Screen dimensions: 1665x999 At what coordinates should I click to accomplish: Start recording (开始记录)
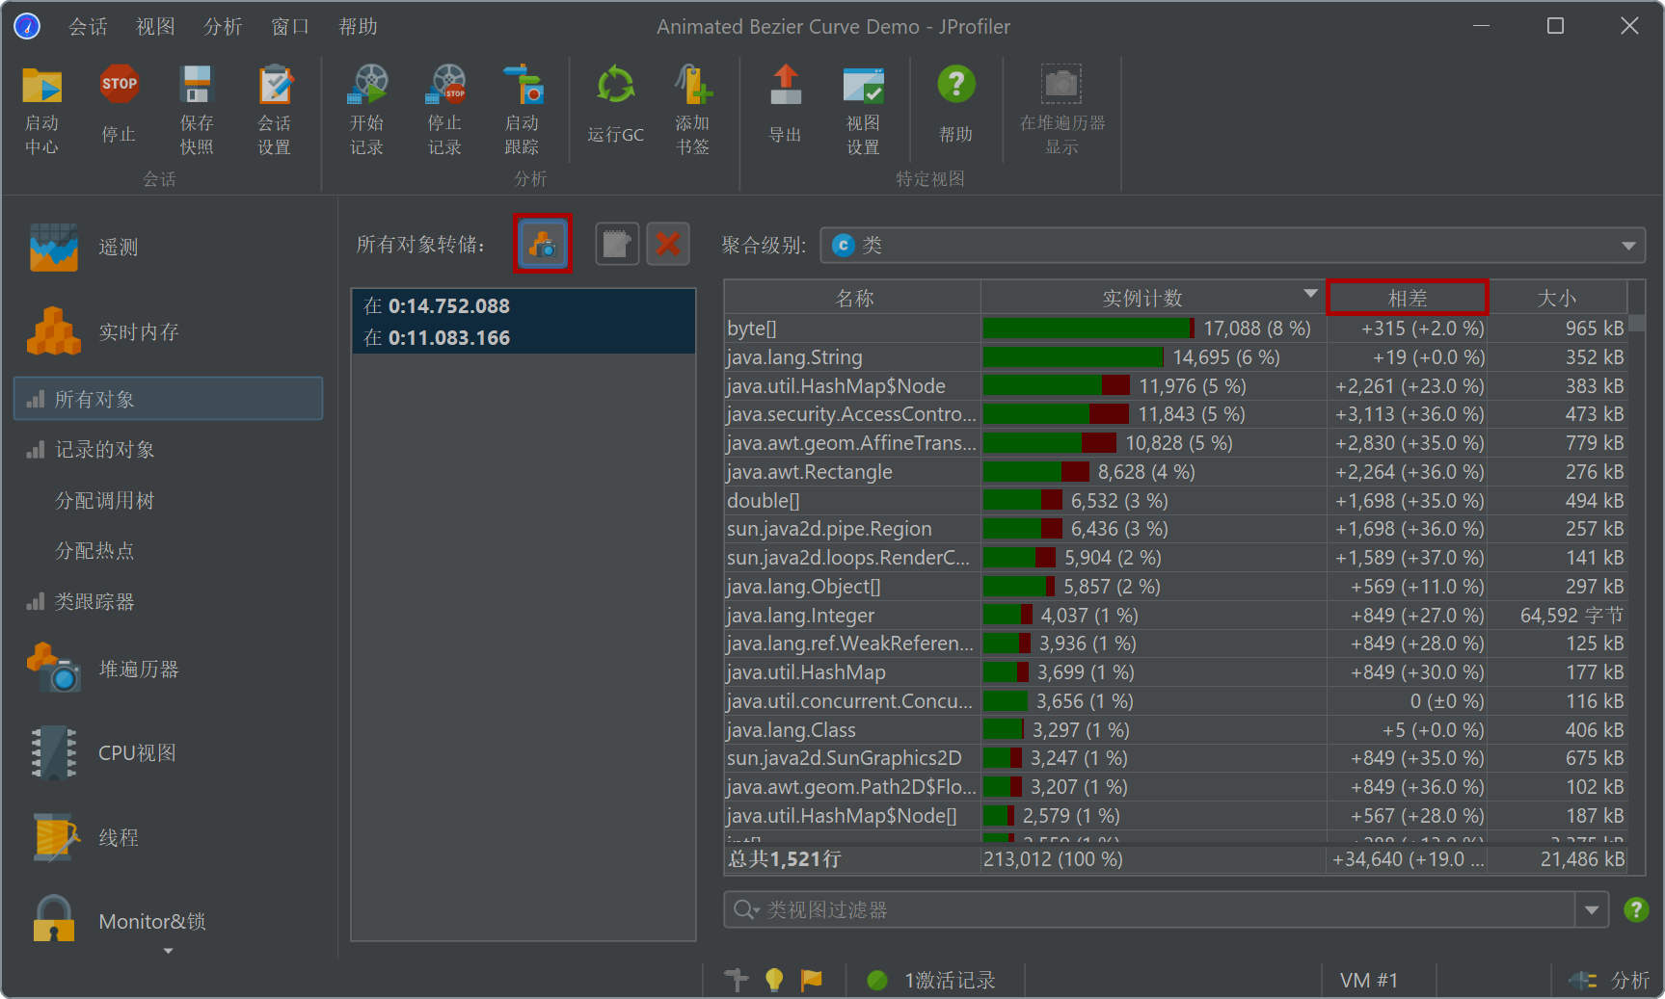[367, 110]
